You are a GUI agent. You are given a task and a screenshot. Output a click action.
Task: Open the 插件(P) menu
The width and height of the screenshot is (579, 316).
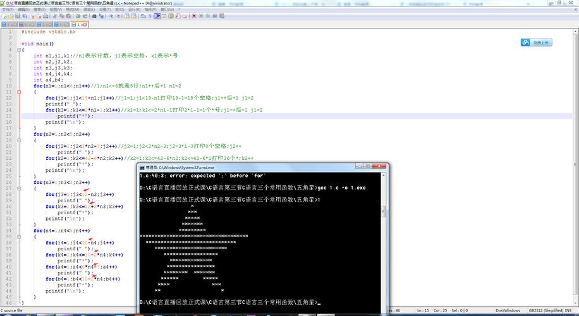pos(150,9)
